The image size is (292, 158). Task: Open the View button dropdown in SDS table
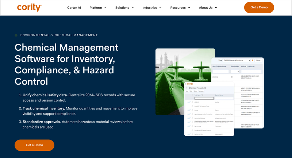click(259, 60)
